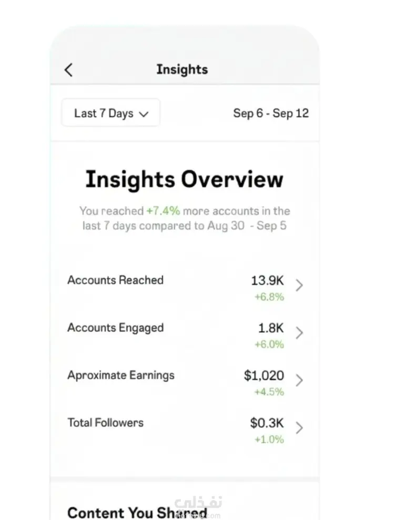396x520 pixels.
Task: Open the Total Followers label
Action: point(105,422)
